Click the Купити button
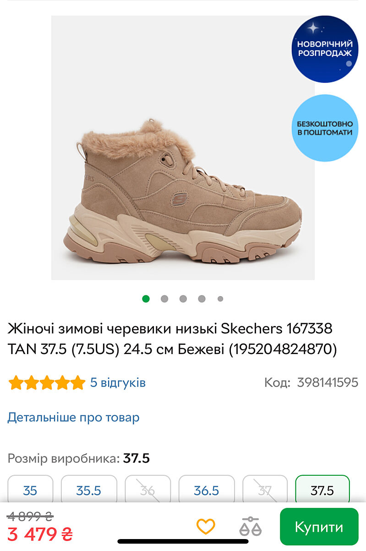366x551 pixels. pyautogui.click(x=319, y=526)
